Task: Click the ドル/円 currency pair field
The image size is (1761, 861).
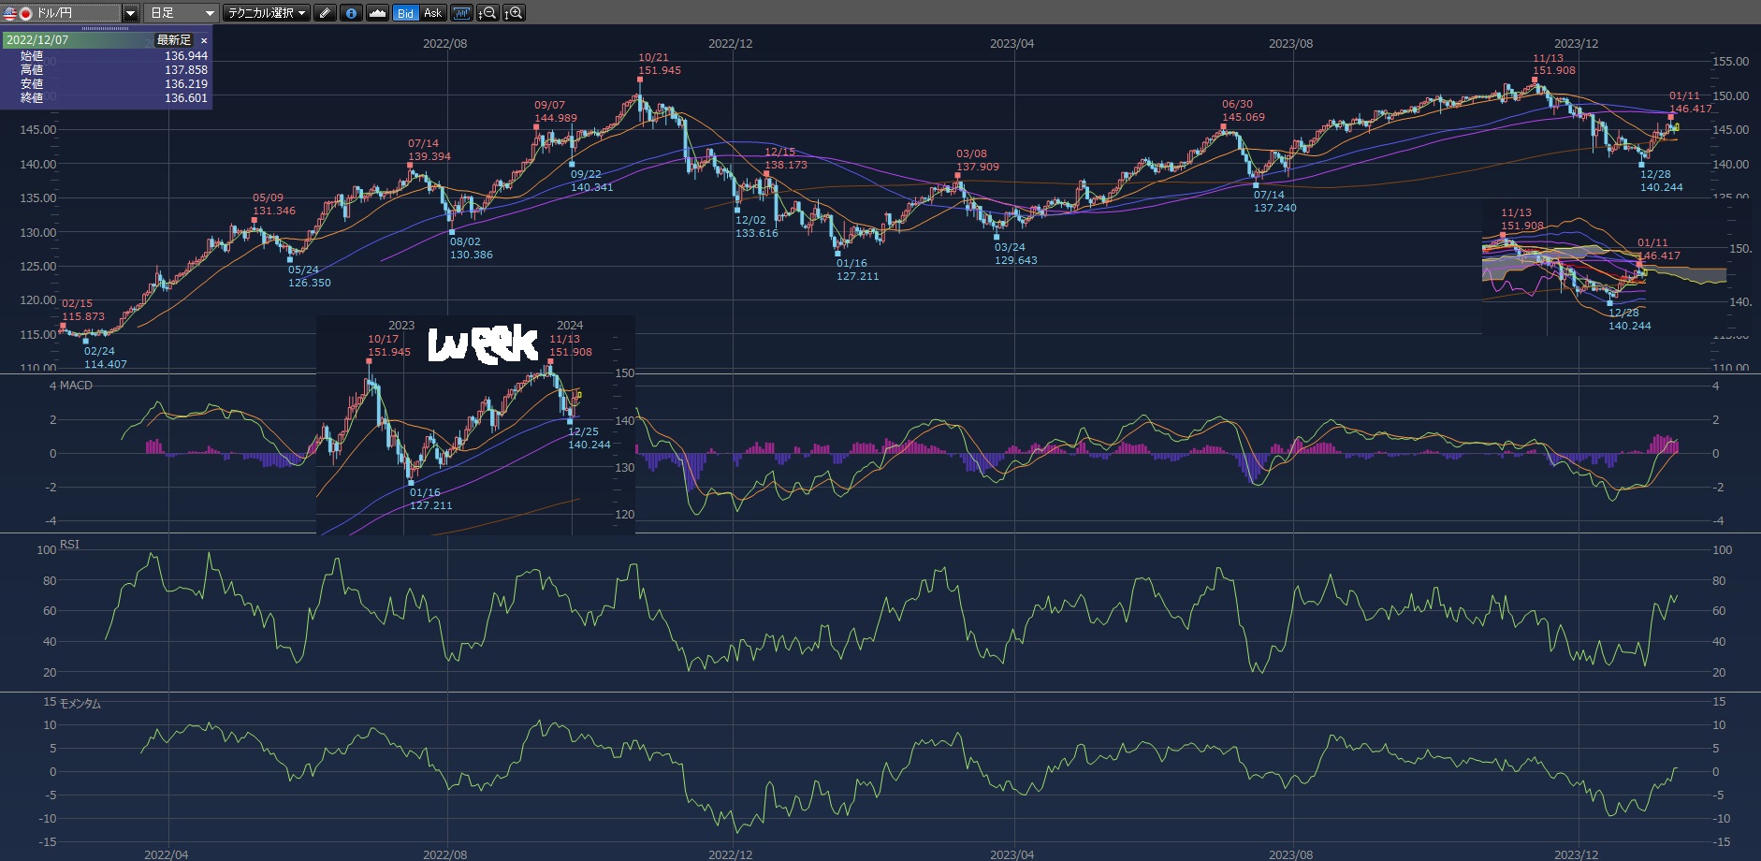Action: tap(62, 13)
